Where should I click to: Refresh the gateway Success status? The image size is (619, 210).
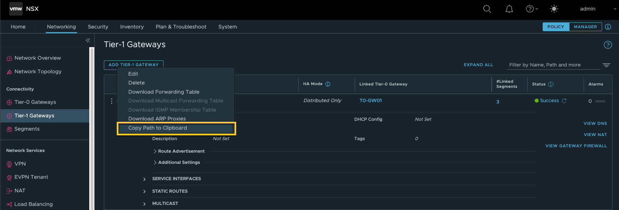564,101
